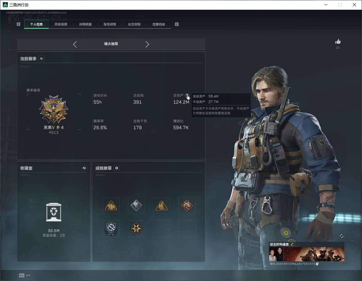Screen dimensions: 362x281
Task: Click 不动资产 27.7M in the tooltip
Action: (x=205, y=102)
